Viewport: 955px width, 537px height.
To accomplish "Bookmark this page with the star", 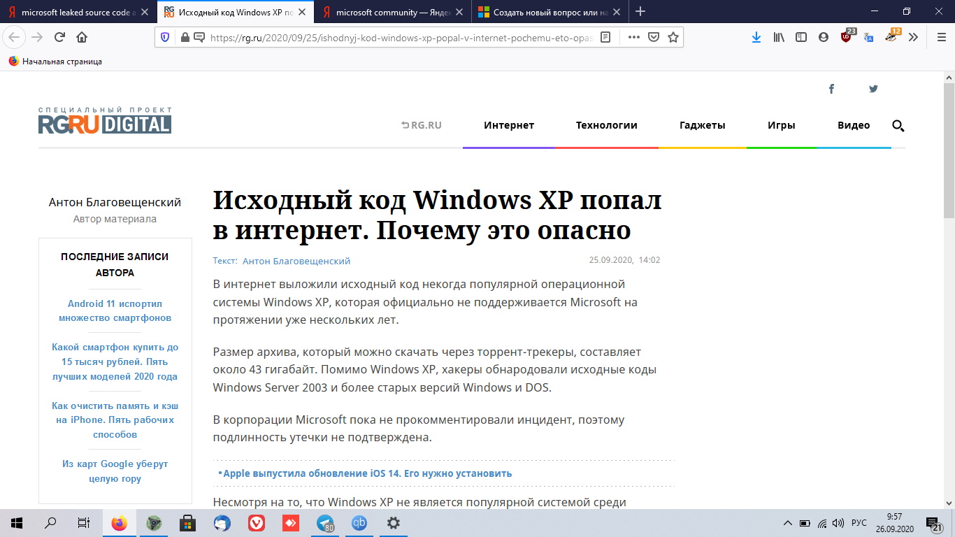I will pos(673,38).
